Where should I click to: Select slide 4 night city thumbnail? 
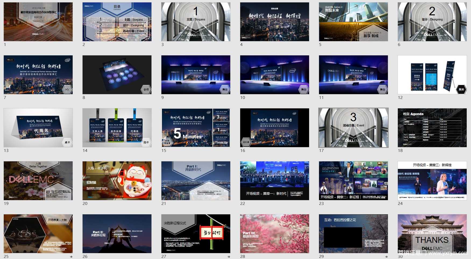275,22
